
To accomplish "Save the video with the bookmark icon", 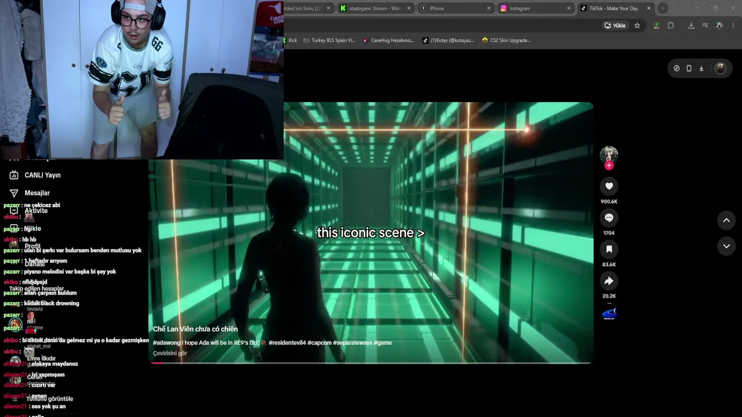I will [x=609, y=249].
